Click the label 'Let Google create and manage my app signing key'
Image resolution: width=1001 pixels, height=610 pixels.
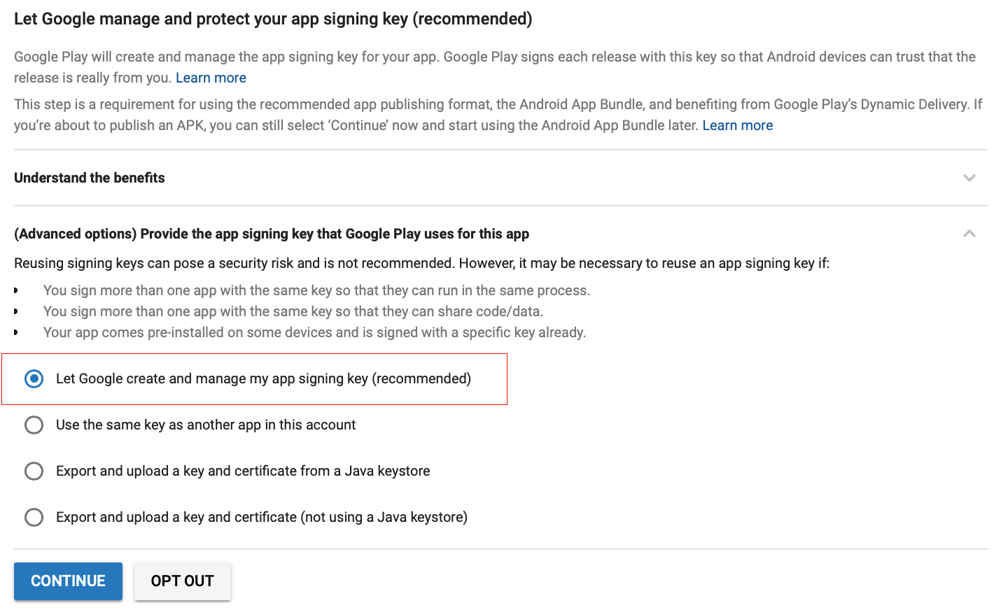[263, 378]
